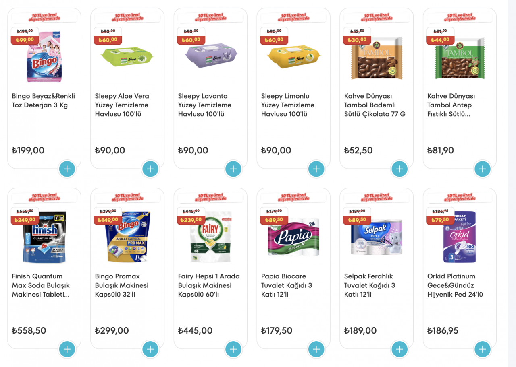Add Sleepy Lavanta wipes with plus icon
Viewport: 516px width, 367px height.
click(233, 169)
